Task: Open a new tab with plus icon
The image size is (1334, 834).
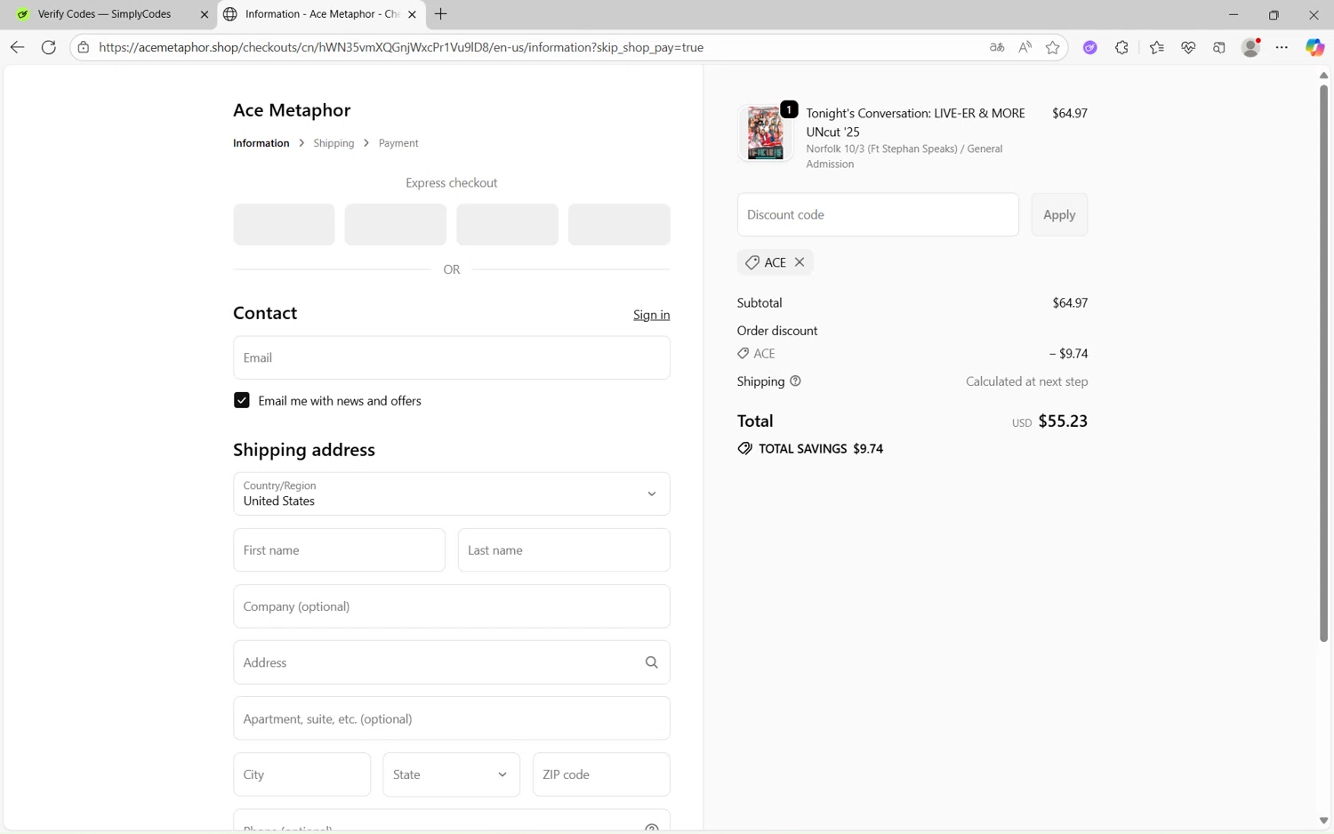Action: coord(441,14)
